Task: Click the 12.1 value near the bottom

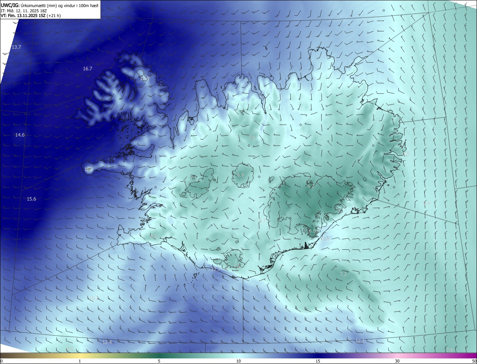Action: (x=360, y=341)
